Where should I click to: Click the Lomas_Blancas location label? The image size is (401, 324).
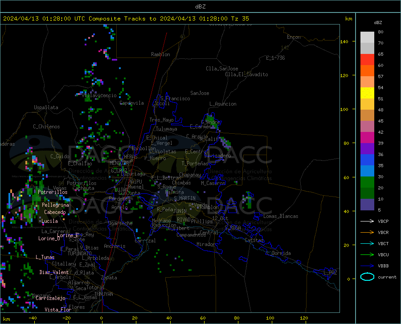click(x=281, y=216)
